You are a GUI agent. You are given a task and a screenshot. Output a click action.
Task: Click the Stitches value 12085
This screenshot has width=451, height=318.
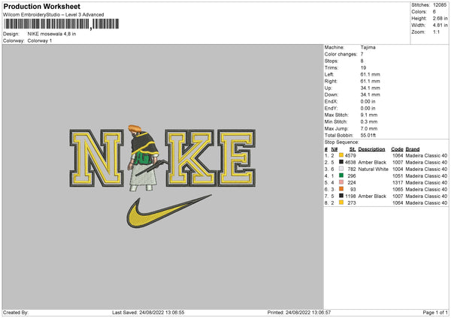point(440,5)
